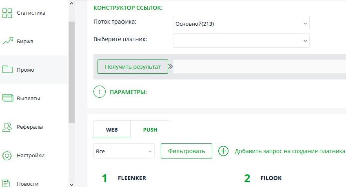Expand the Выберите платник dropdown

tap(241, 41)
